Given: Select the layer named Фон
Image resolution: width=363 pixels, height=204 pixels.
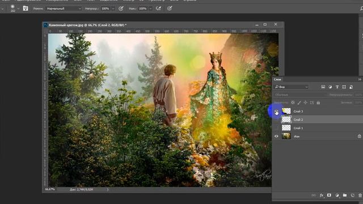Looking at the screenshot, I should (x=297, y=137).
